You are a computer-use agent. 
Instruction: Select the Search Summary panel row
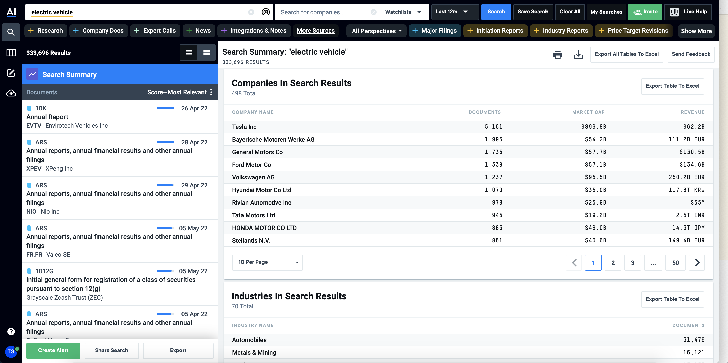pos(120,74)
